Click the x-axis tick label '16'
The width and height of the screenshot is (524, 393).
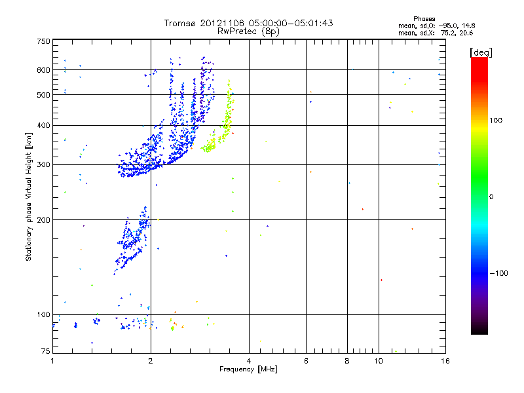(x=445, y=361)
